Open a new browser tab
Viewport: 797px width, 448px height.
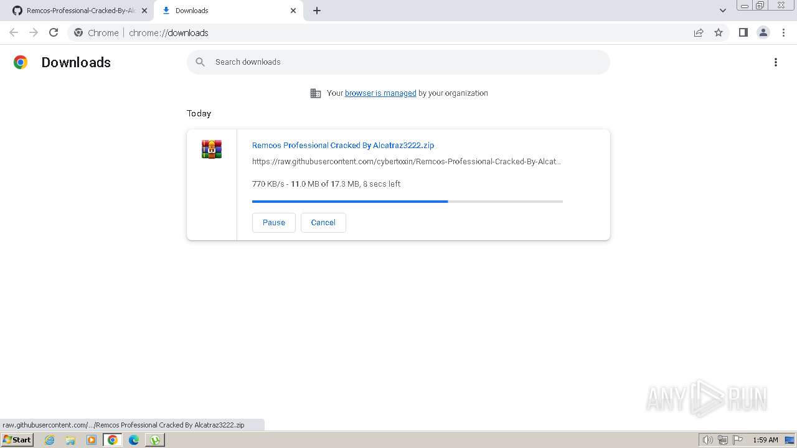pos(317,11)
